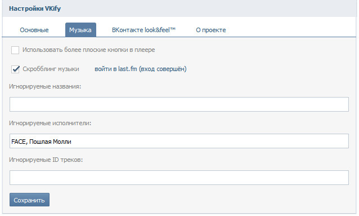Open the ВКонтакте look&feel™ tab

pos(143,30)
